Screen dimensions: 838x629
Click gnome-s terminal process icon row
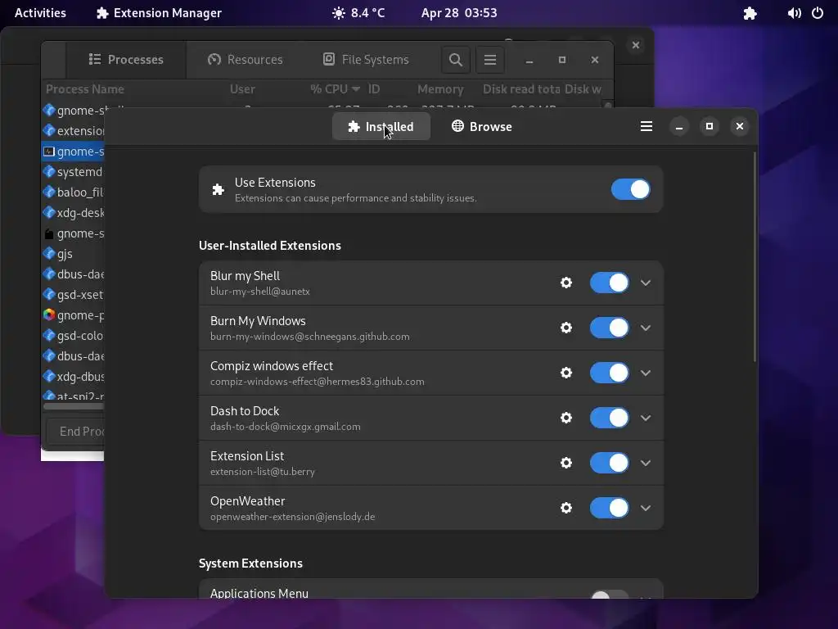click(x=73, y=152)
